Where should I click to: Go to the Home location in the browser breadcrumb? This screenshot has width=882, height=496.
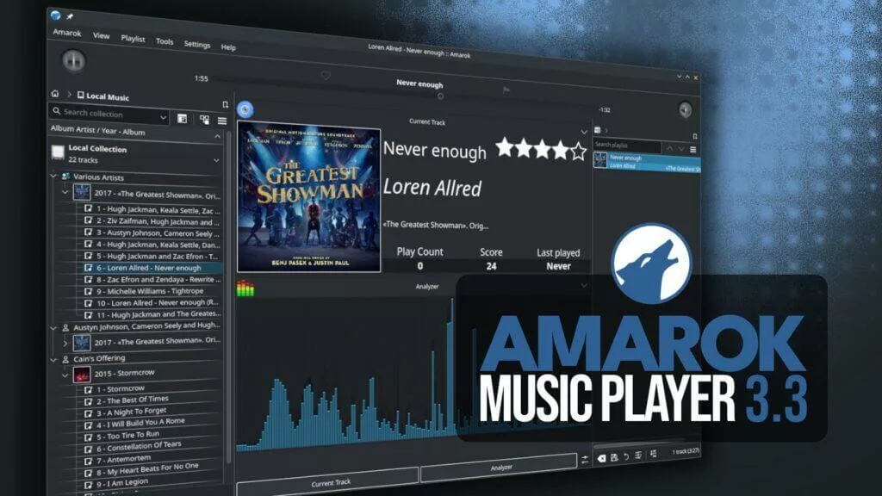(x=55, y=93)
